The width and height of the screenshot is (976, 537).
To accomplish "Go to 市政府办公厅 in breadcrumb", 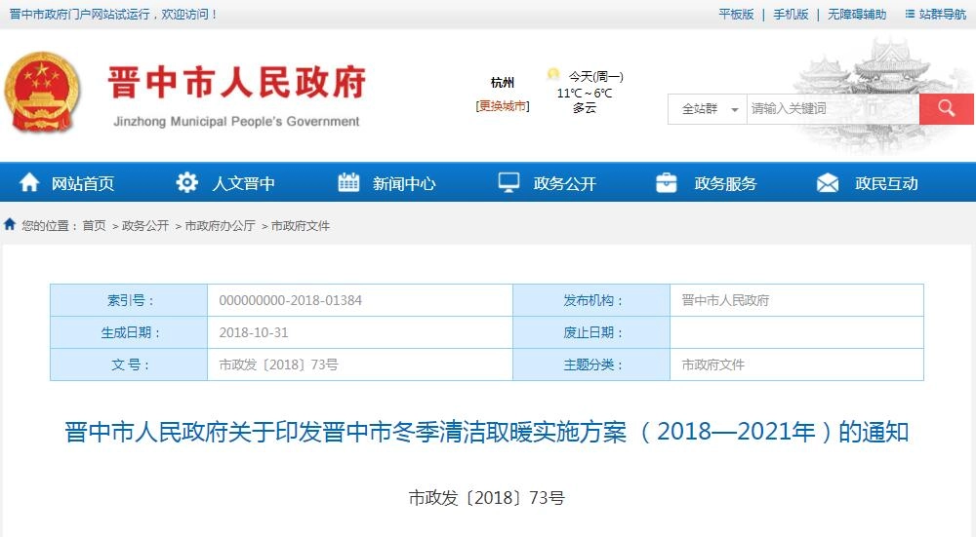I will (x=220, y=226).
